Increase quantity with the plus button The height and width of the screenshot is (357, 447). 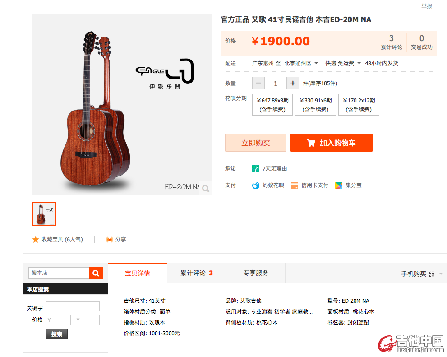click(x=293, y=83)
